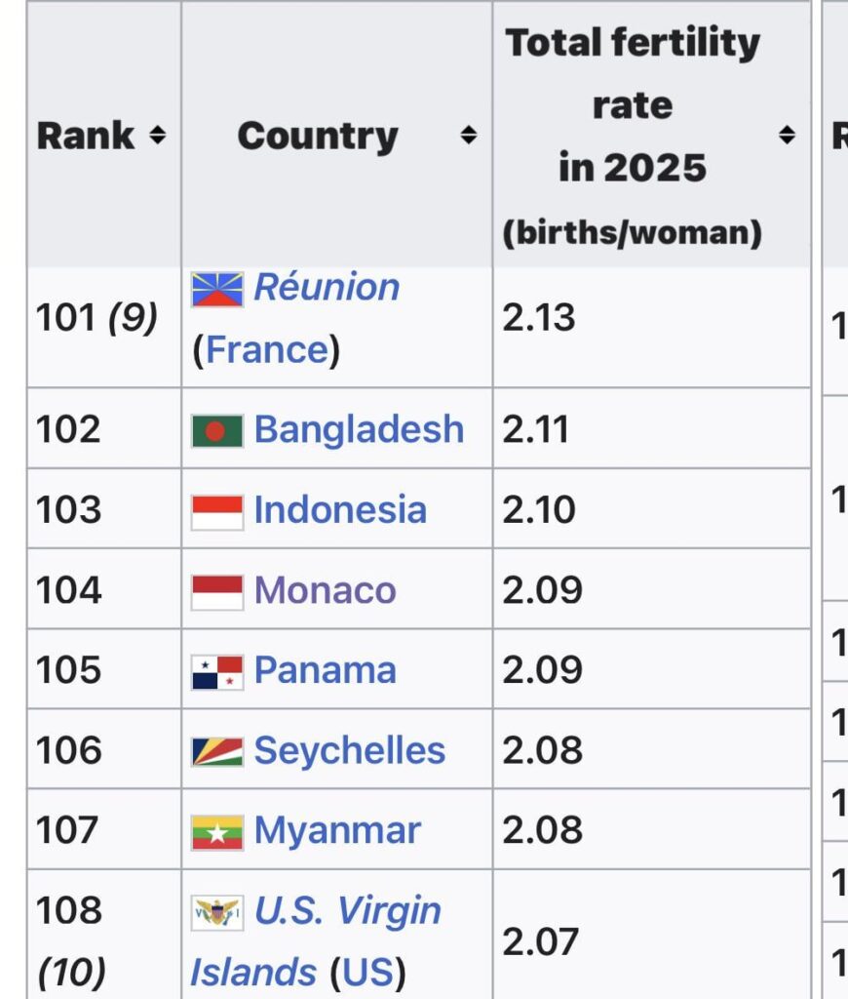Visit the Myanmar article link

click(337, 830)
